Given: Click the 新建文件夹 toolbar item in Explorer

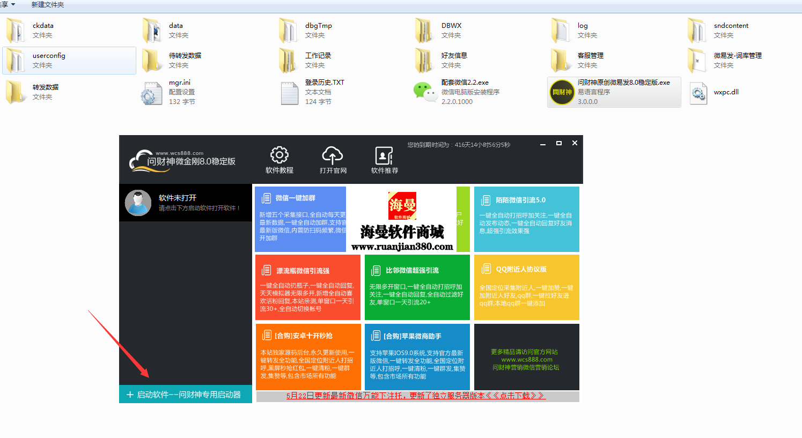Looking at the screenshot, I should 48,5.
